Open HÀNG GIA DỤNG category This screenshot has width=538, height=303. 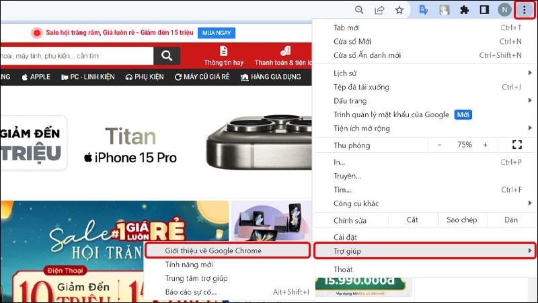[271, 77]
